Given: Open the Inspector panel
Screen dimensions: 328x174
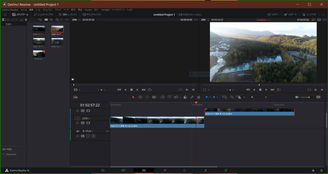Looking at the screenshot, I should click(309, 15).
